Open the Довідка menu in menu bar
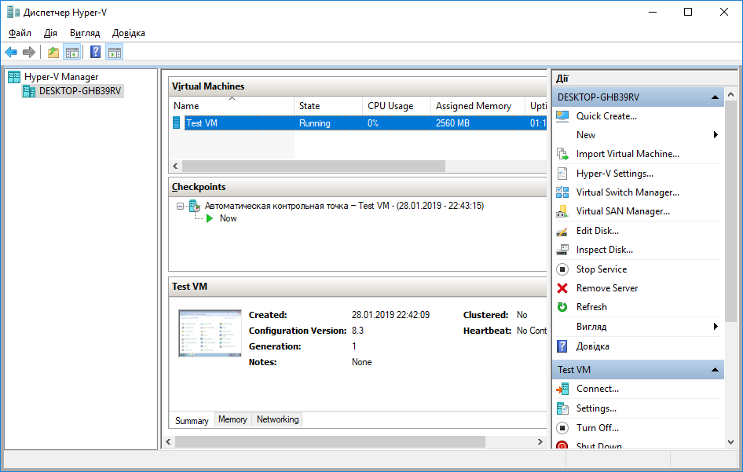This screenshot has width=743, height=472. pyautogui.click(x=128, y=33)
